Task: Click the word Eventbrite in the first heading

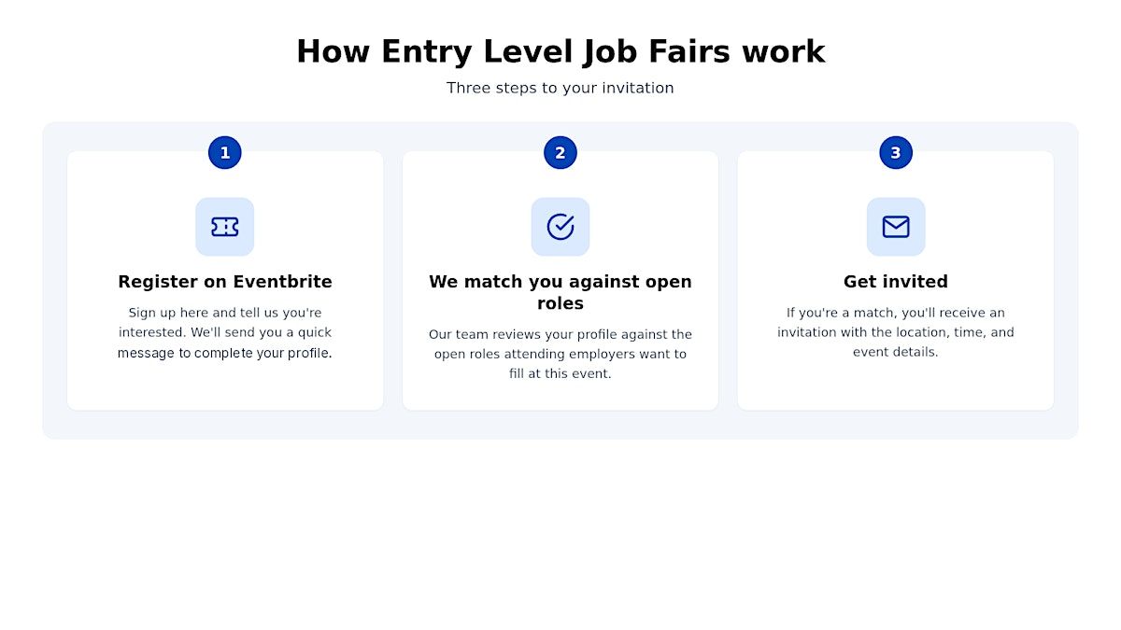Action: [282, 282]
